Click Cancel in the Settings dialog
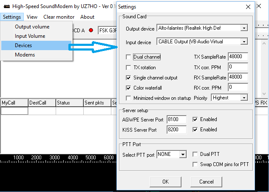The width and height of the screenshot is (269, 192). point(206,182)
